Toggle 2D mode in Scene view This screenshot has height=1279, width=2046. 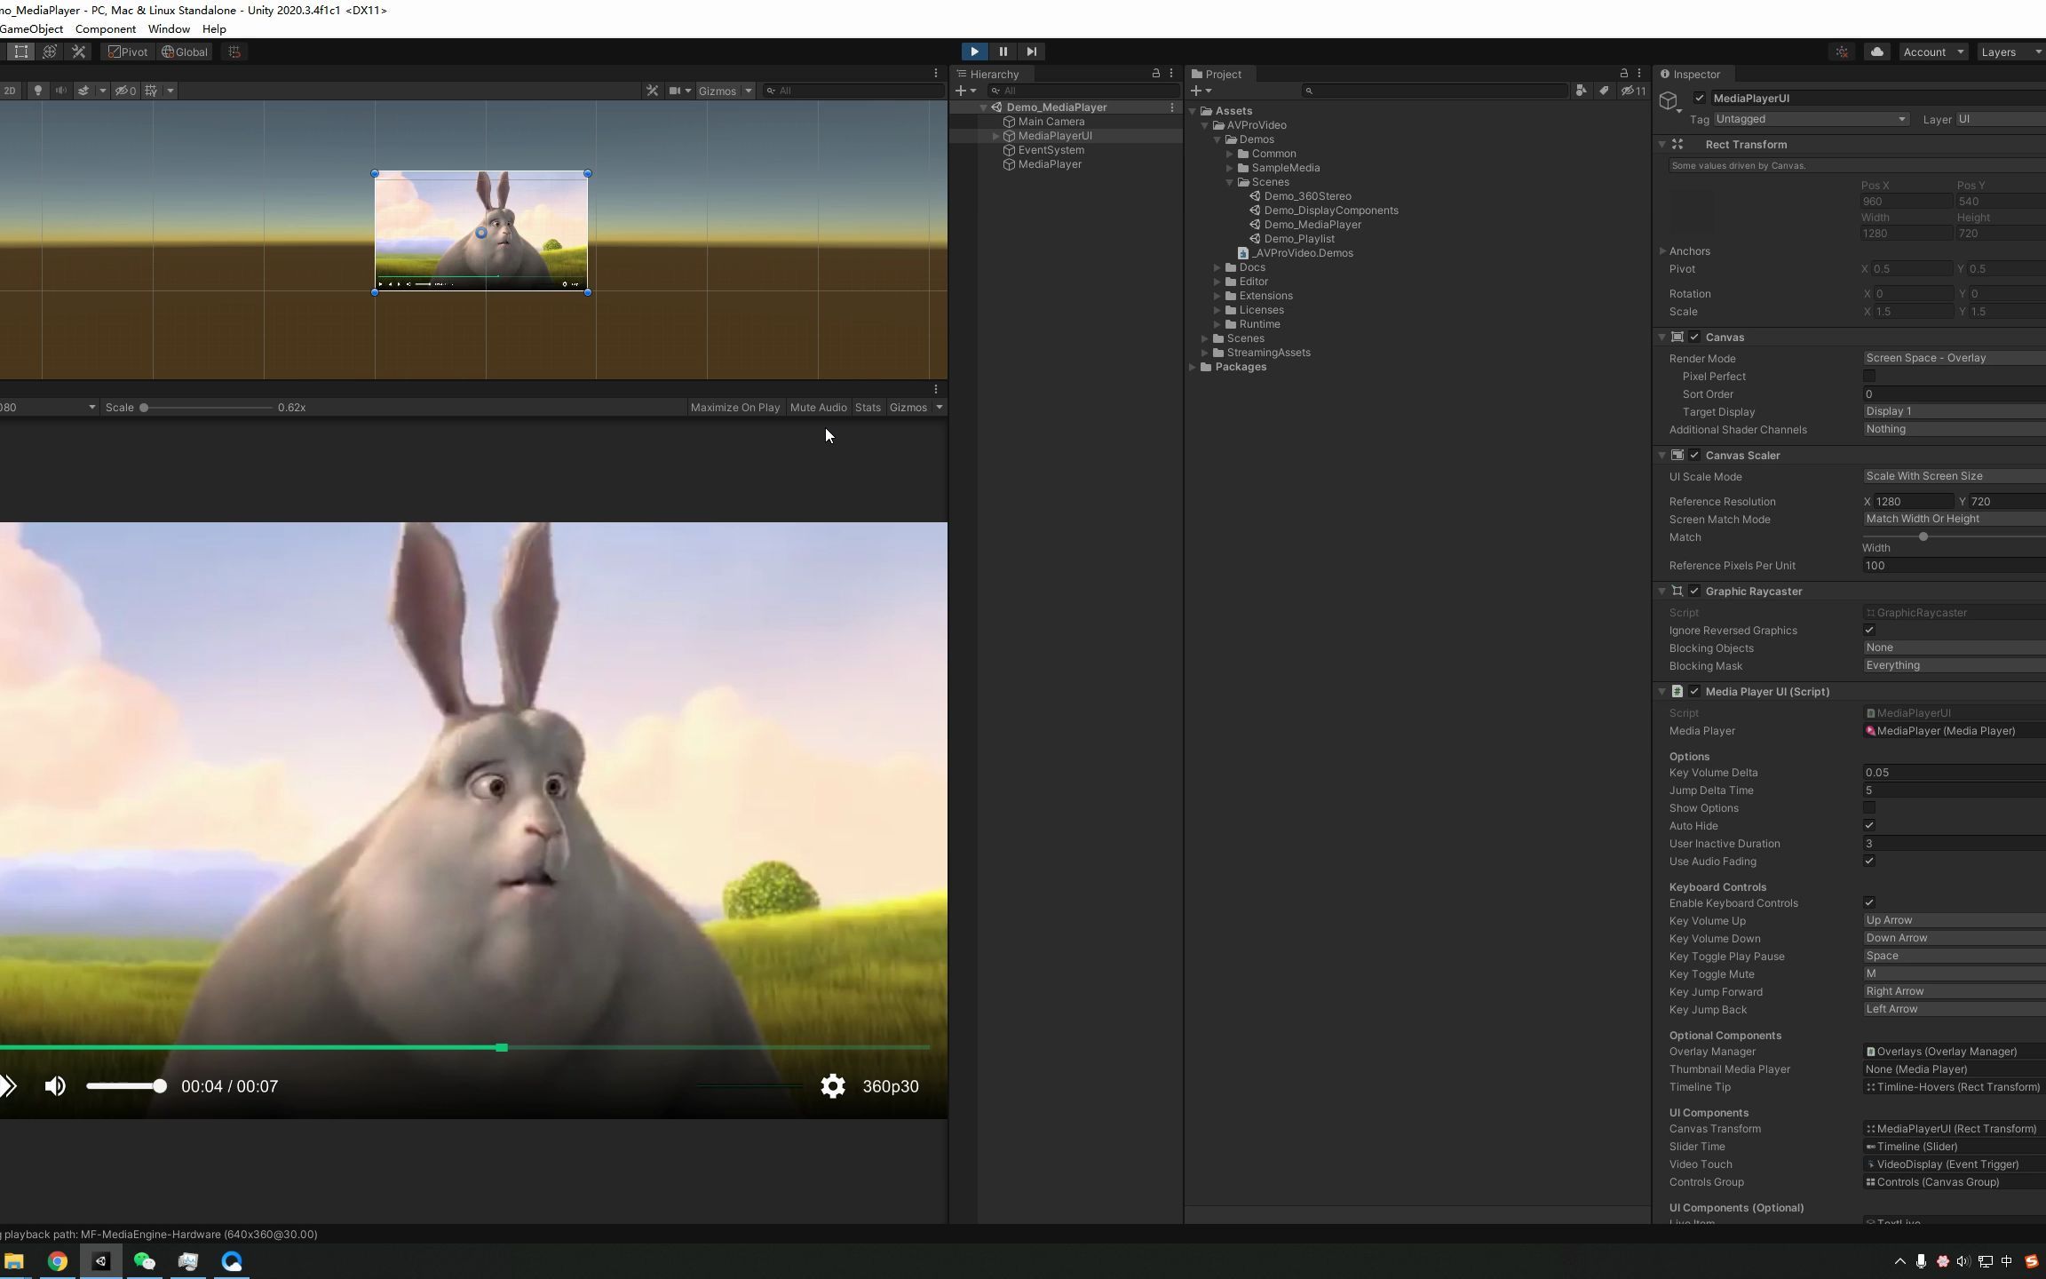[x=10, y=91]
